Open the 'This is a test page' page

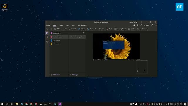click(77, 37)
